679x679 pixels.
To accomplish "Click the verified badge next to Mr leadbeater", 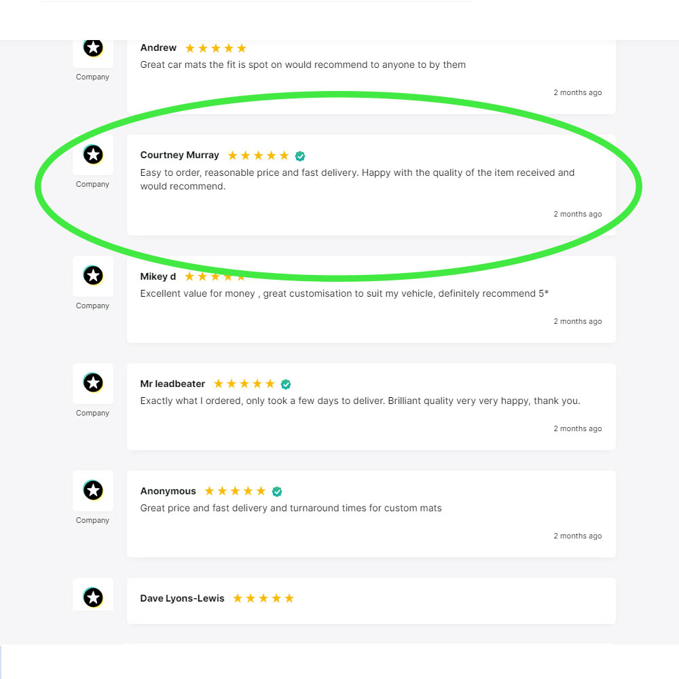I will click(286, 384).
